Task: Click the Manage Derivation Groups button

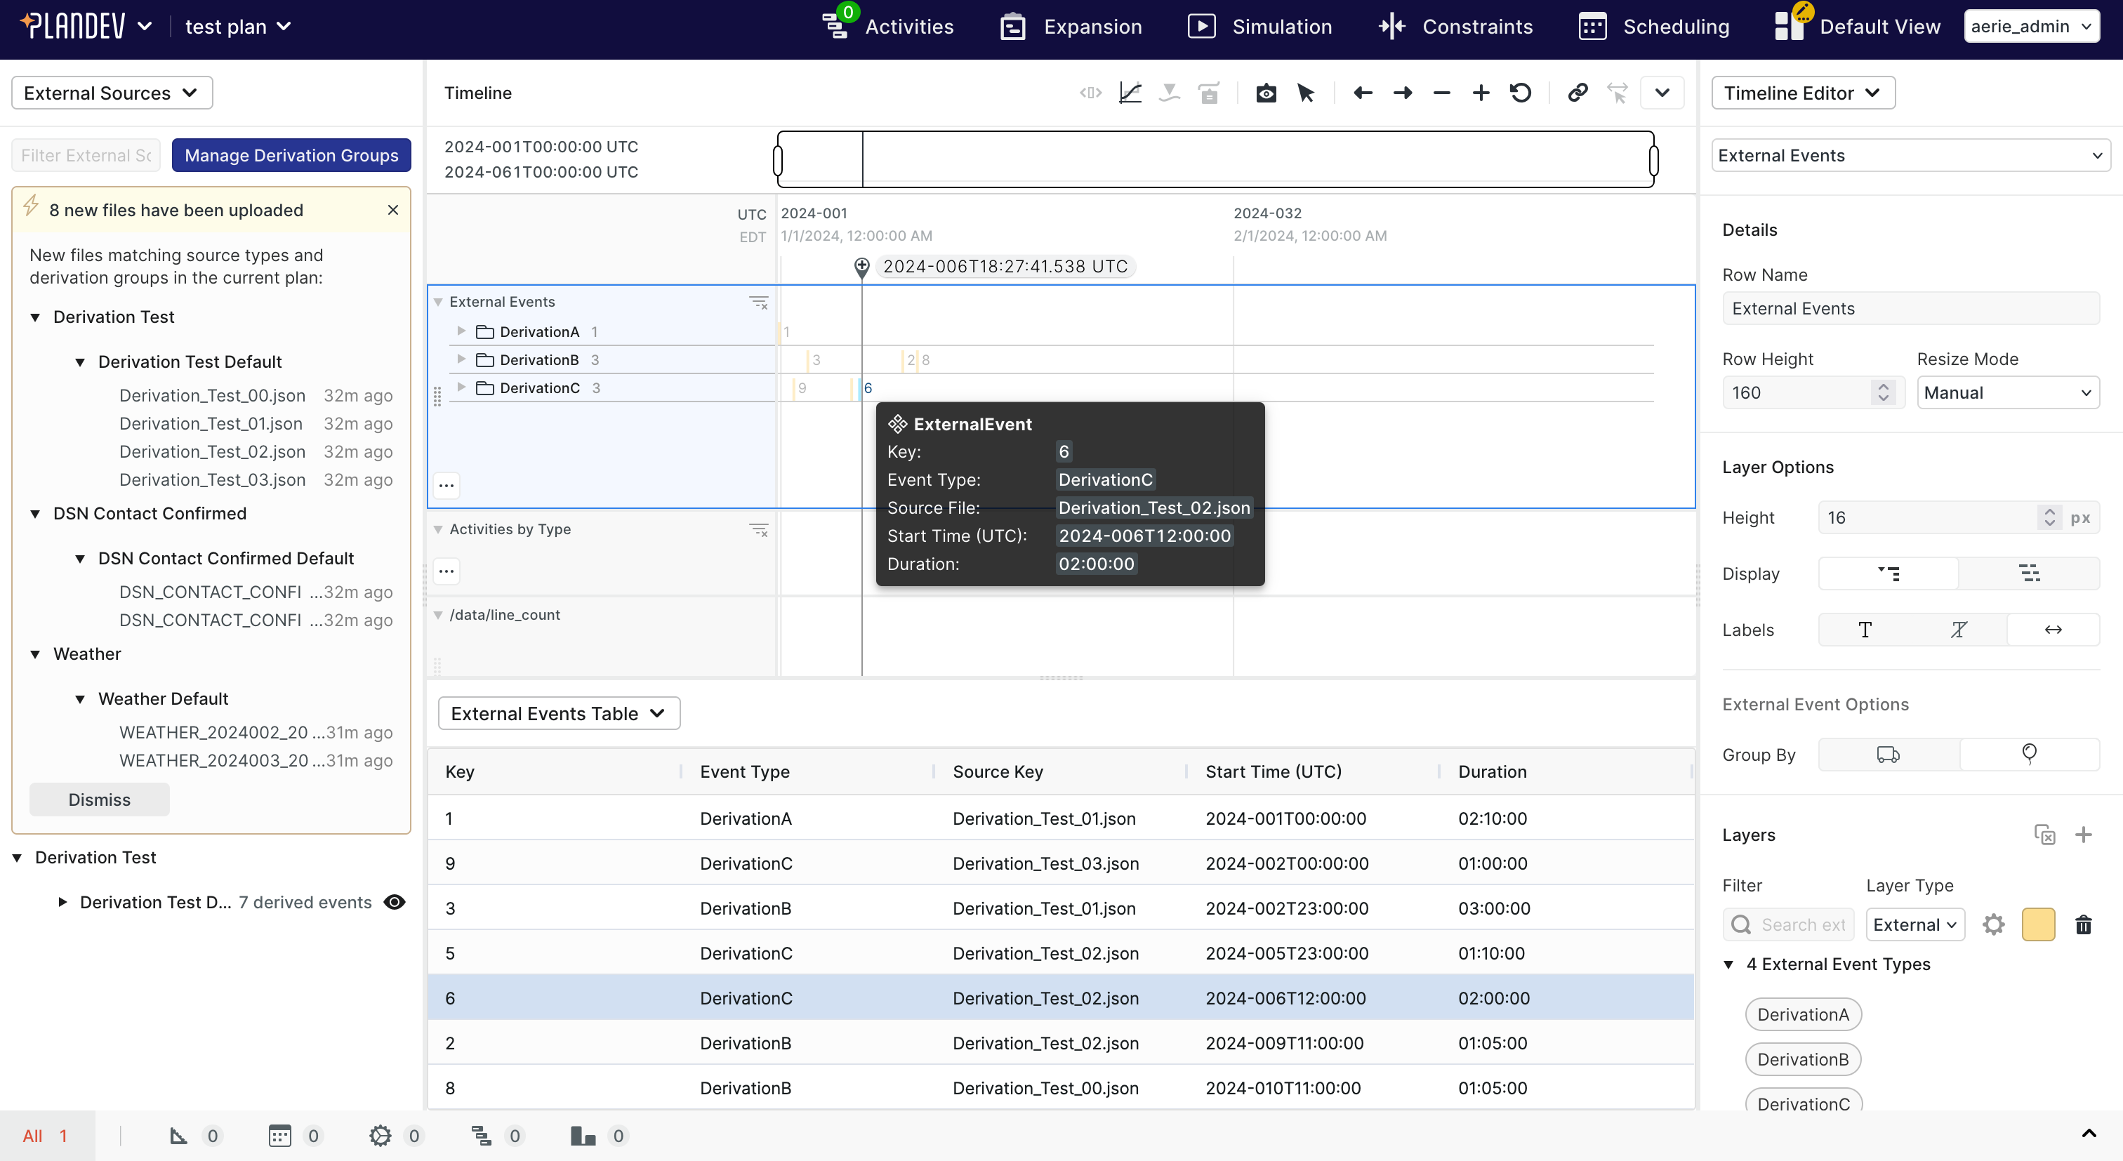Action: [x=291, y=155]
